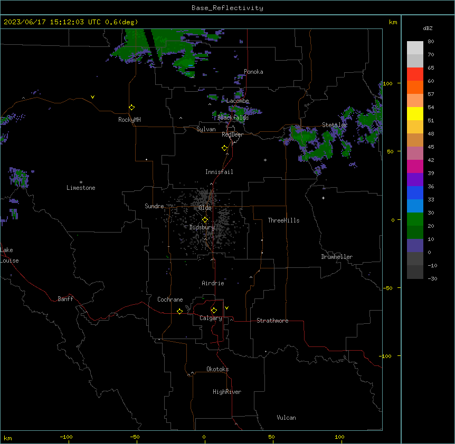
Task: Click the Calgary label
Action: coord(211,318)
